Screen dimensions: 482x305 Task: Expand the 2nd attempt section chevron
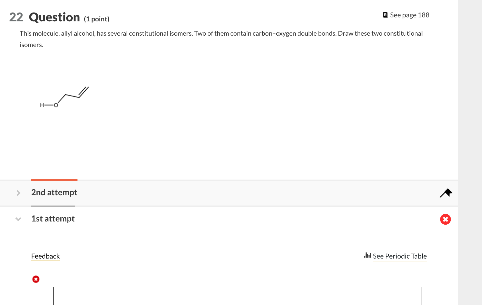tap(19, 193)
